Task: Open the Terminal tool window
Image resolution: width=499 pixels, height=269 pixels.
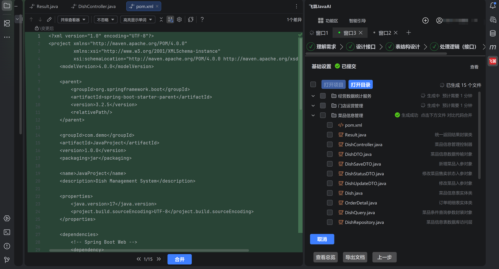Action: (7, 232)
